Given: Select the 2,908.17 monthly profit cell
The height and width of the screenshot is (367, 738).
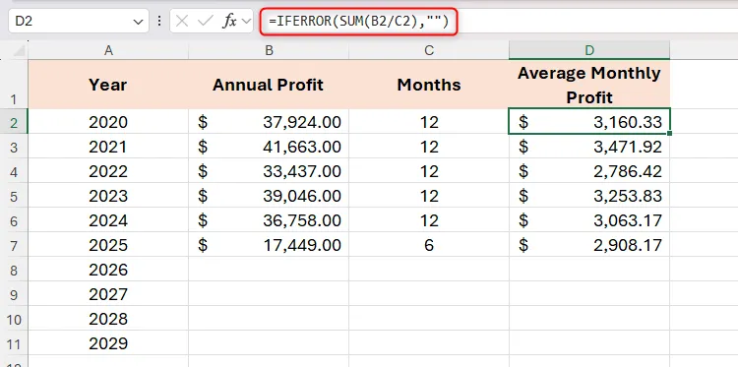Looking at the screenshot, I should coord(589,244).
